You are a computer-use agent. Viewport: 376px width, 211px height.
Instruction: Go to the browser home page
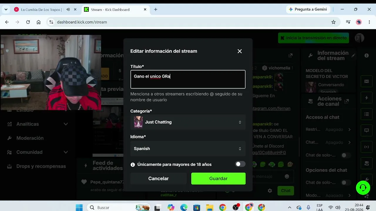point(38,22)
